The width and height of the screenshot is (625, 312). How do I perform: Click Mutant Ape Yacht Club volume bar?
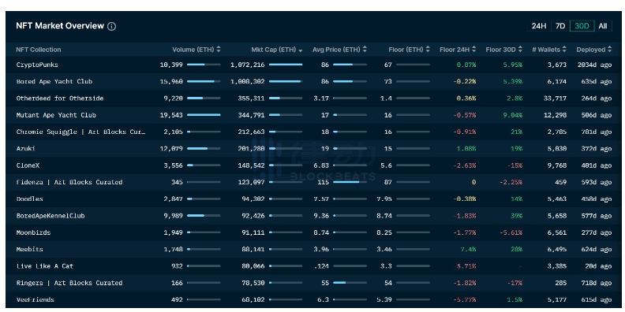204,115
